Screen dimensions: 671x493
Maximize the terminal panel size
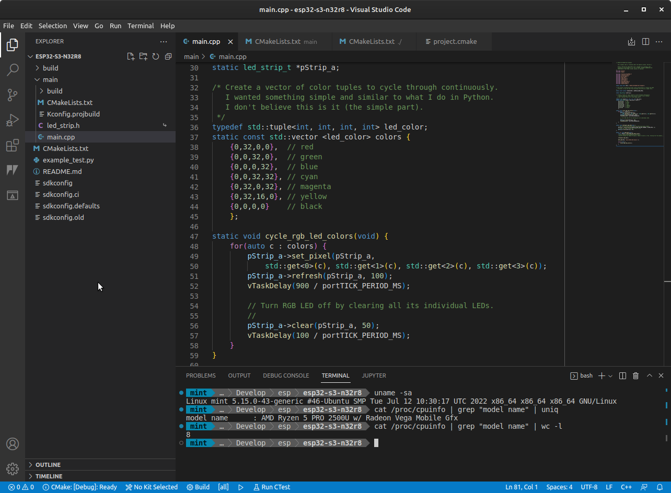(650, 375)
